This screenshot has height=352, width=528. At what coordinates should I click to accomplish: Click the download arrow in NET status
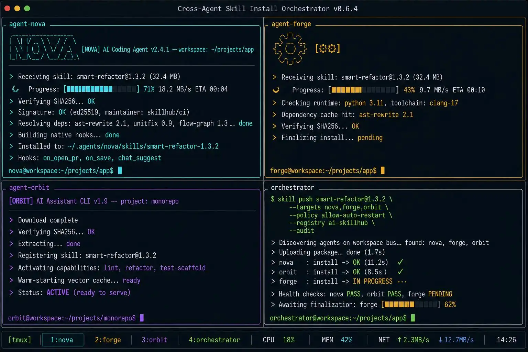tap(440, 340)
